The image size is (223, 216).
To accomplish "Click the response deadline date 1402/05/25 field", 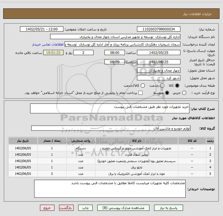I will [159, 52].
